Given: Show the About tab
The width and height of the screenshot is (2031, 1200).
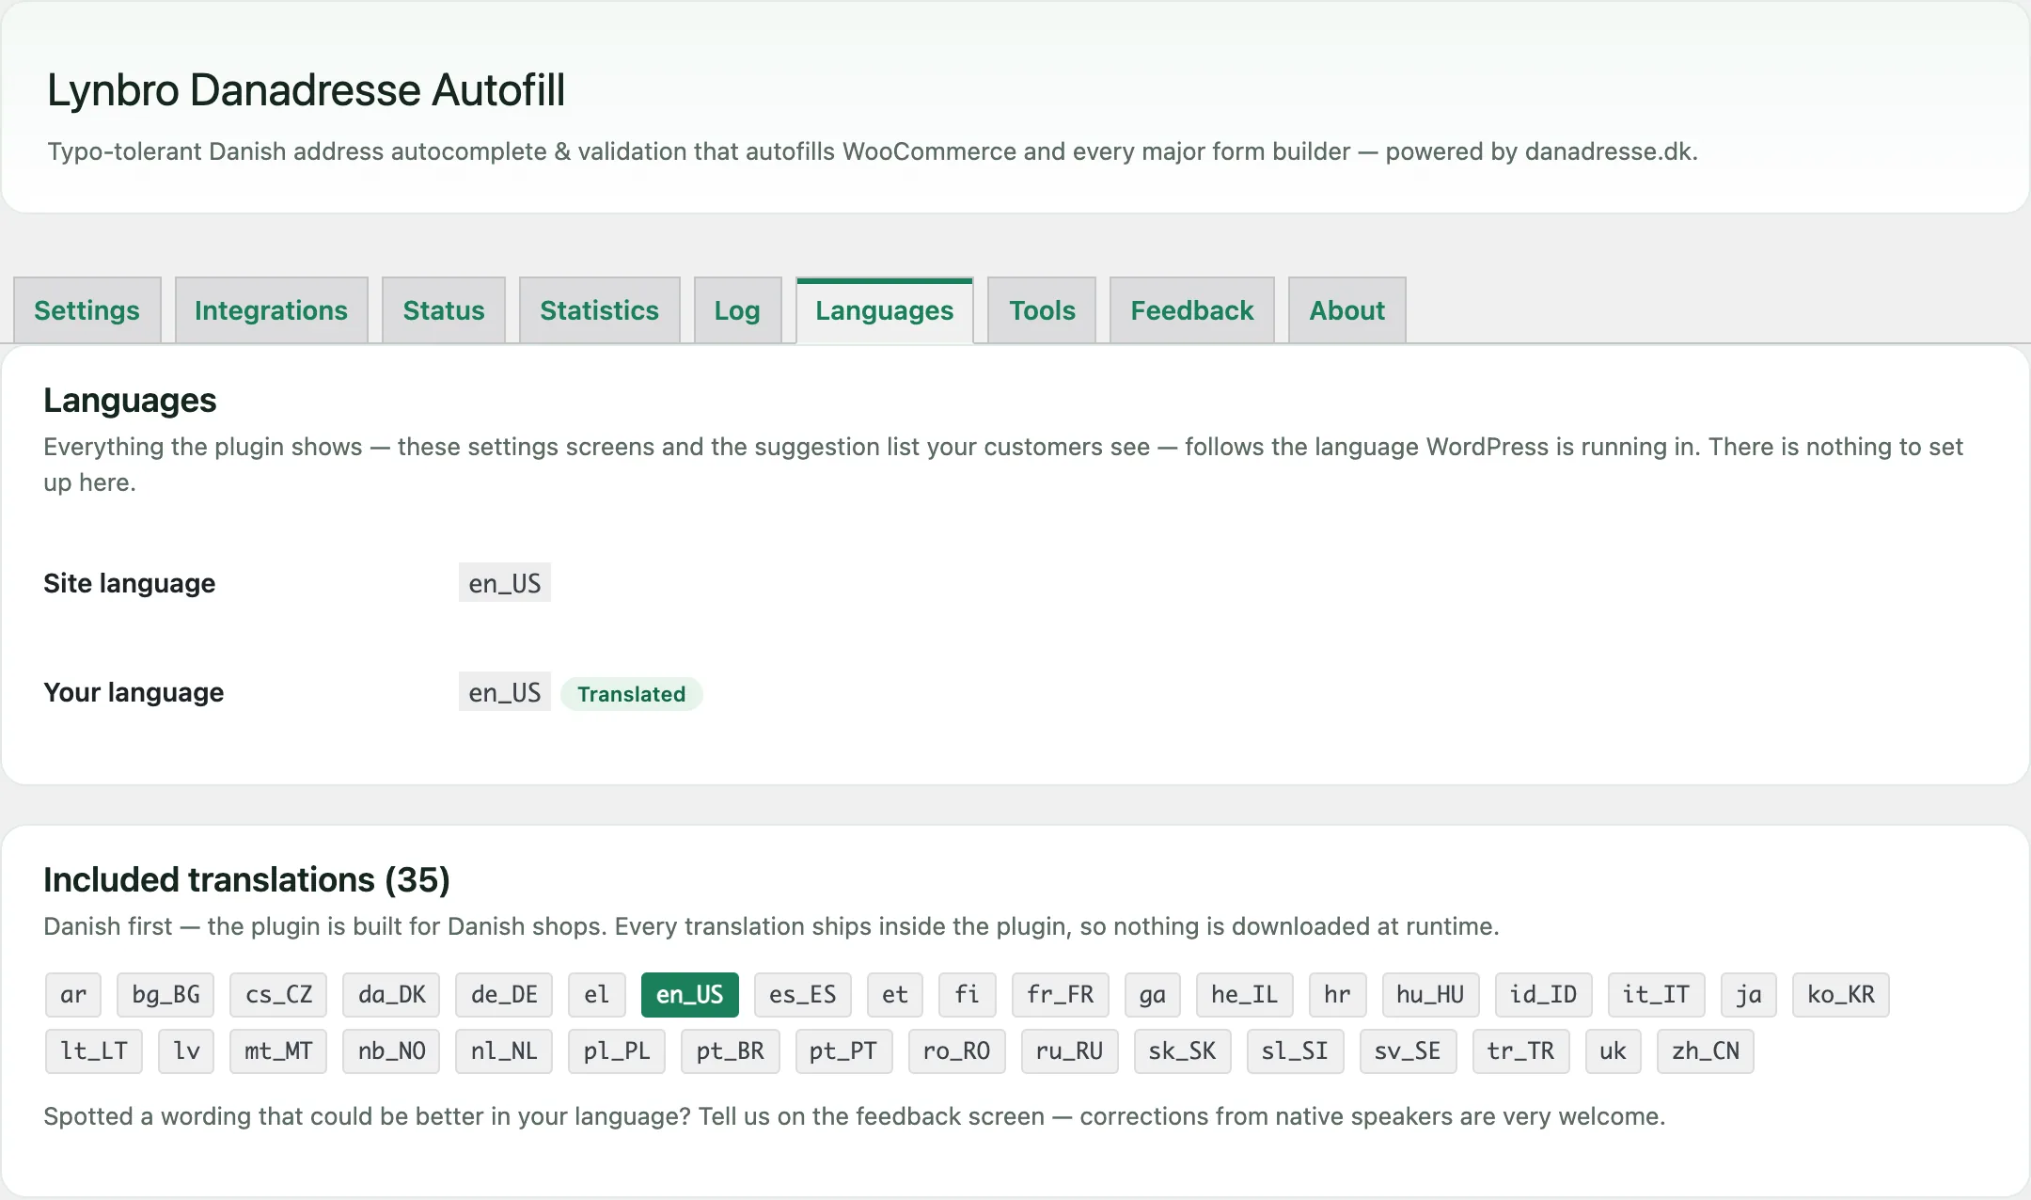Looking at the screenshot, I should 1346,310.
